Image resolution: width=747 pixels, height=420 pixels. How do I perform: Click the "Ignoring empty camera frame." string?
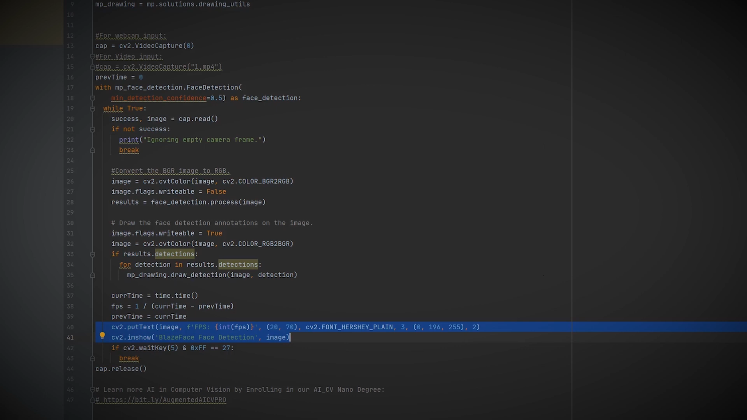(202, 140)
